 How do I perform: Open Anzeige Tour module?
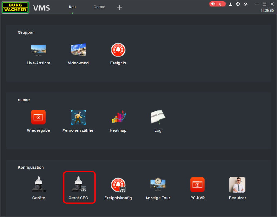(x=158, y=185)
